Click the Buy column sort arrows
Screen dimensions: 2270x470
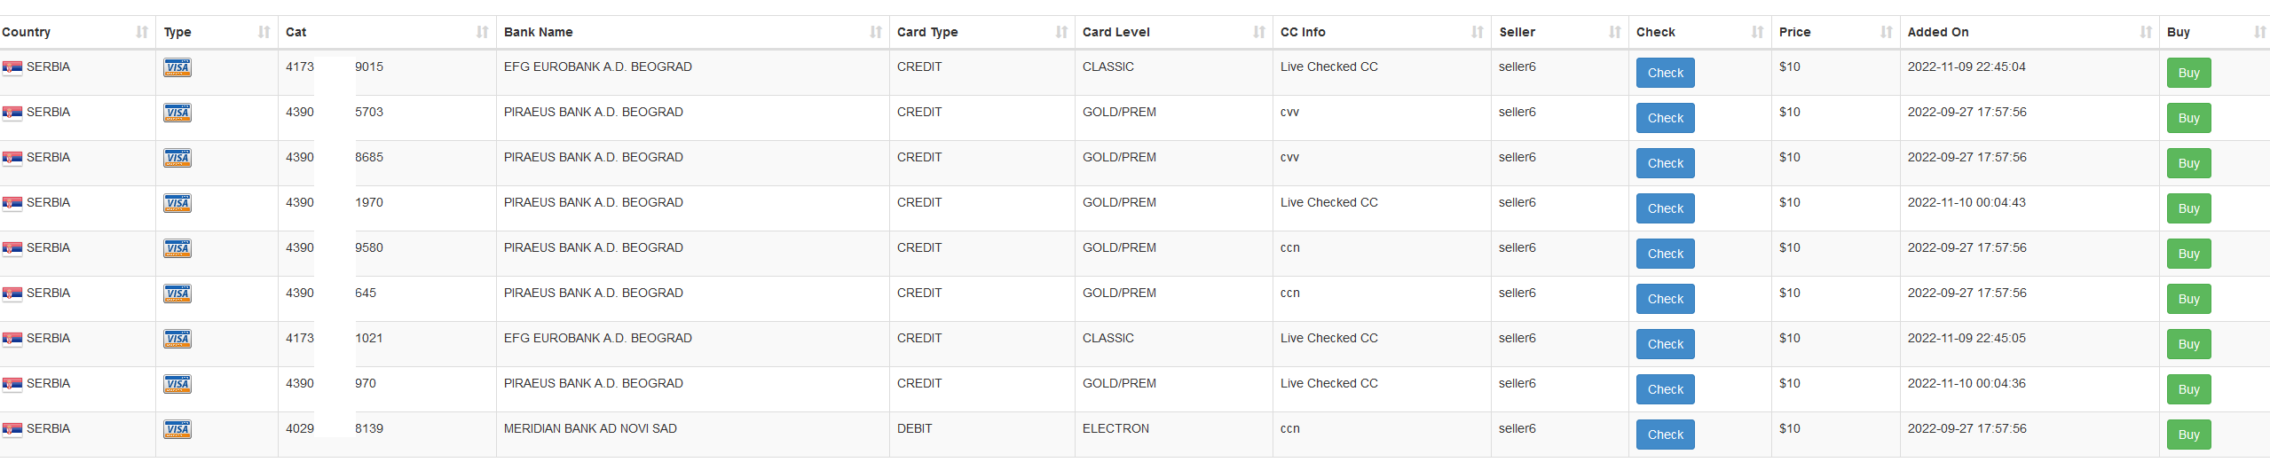click(x=2259, y=32)
